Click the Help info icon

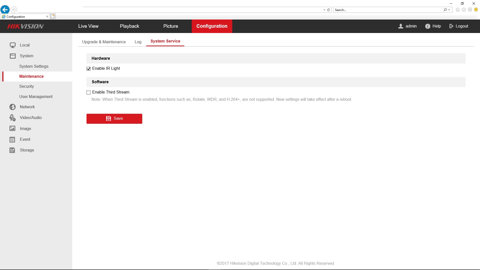click(427, 26)
